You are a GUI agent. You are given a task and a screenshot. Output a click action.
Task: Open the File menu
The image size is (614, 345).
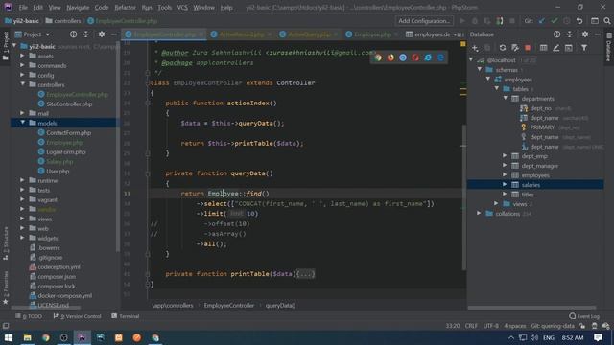coord(23,7)
